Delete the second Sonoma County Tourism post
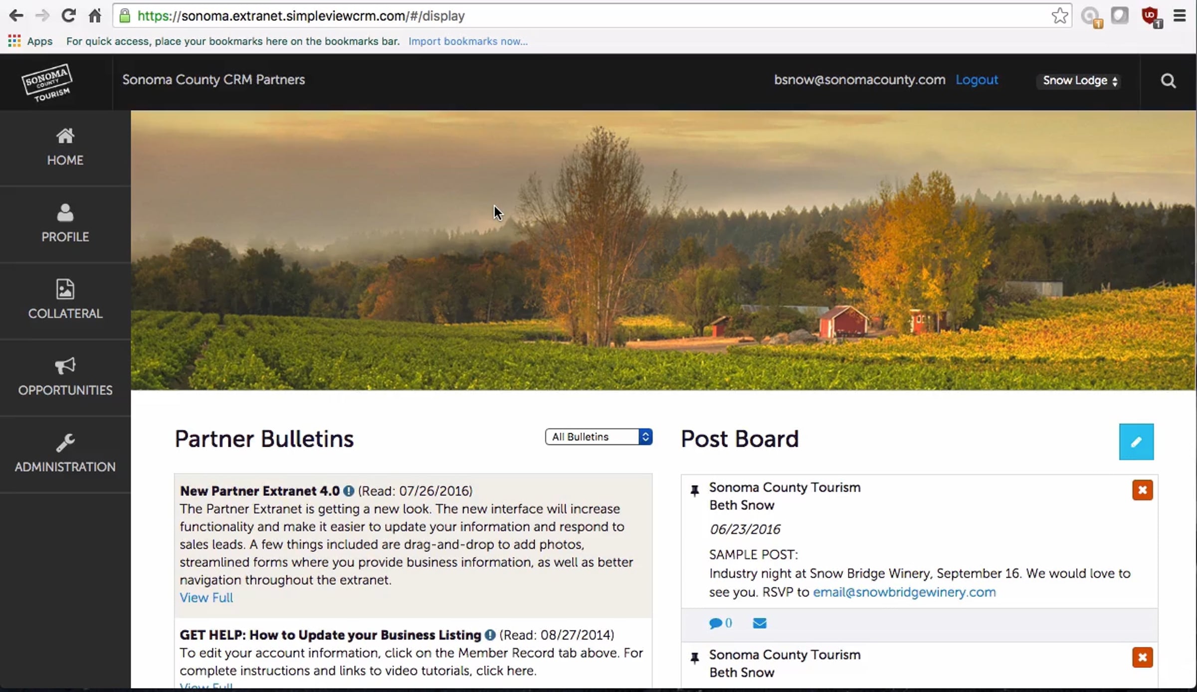The image size is (1197, 692). click(x=1142, y=657)
